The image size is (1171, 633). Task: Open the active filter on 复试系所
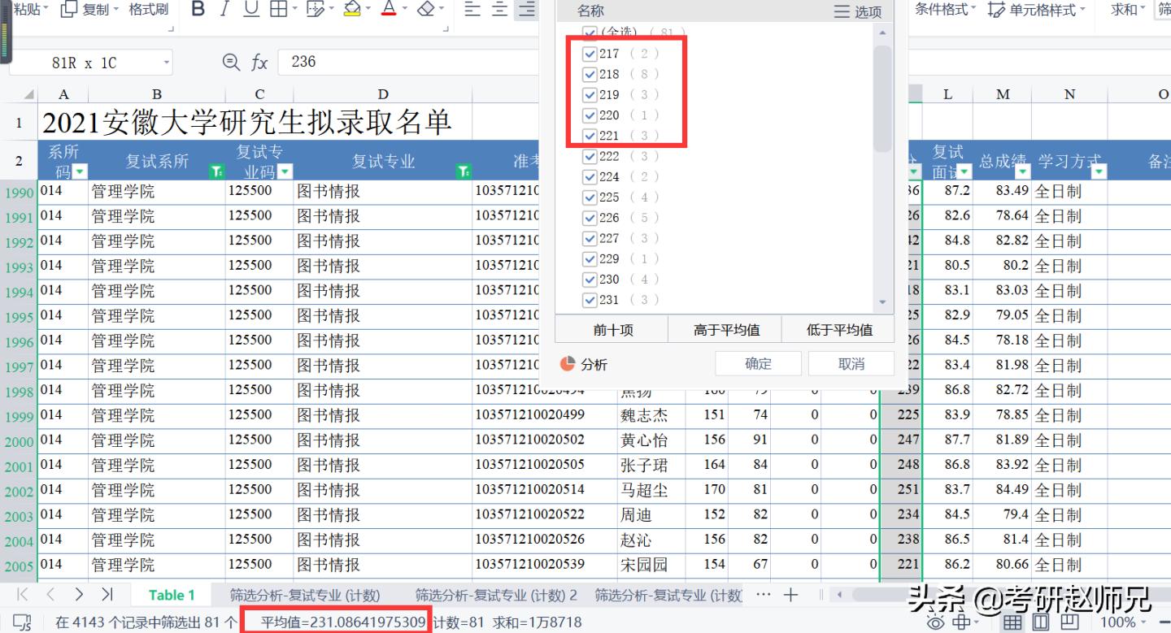216,171
